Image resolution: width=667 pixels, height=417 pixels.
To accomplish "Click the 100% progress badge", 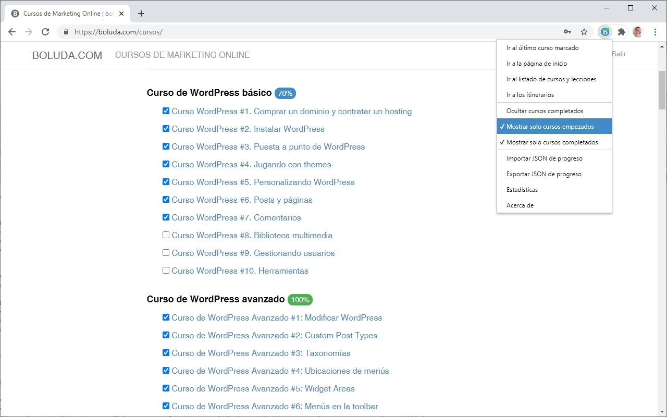I will pyautogui.click(x=300, y=300).
